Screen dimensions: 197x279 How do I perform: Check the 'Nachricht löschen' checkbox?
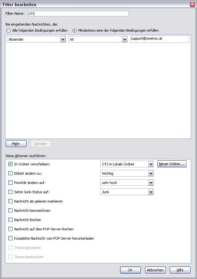[x=10, y=220]
